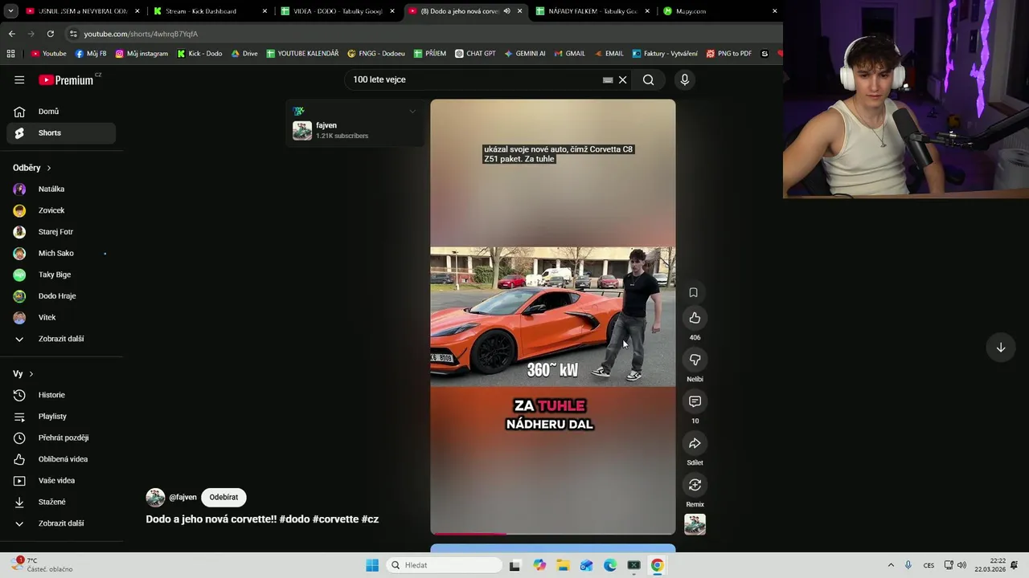Open comments on the short
This screenshot has width=1029, height=578.
(x=695, y=401)
